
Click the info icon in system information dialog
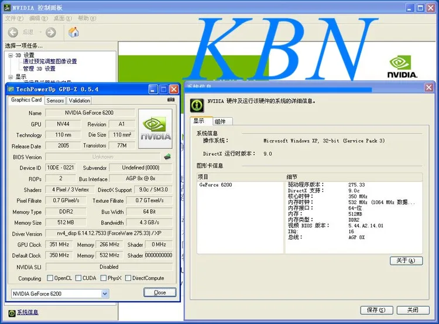point(197,105)
